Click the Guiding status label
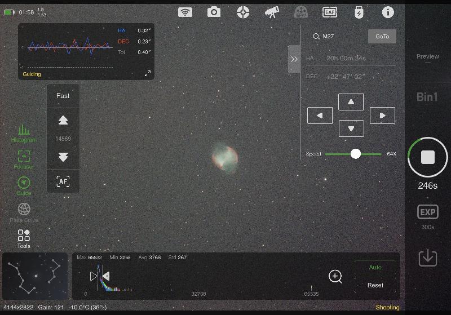This screenshot has width=451, height=315. tap(32, 74)
